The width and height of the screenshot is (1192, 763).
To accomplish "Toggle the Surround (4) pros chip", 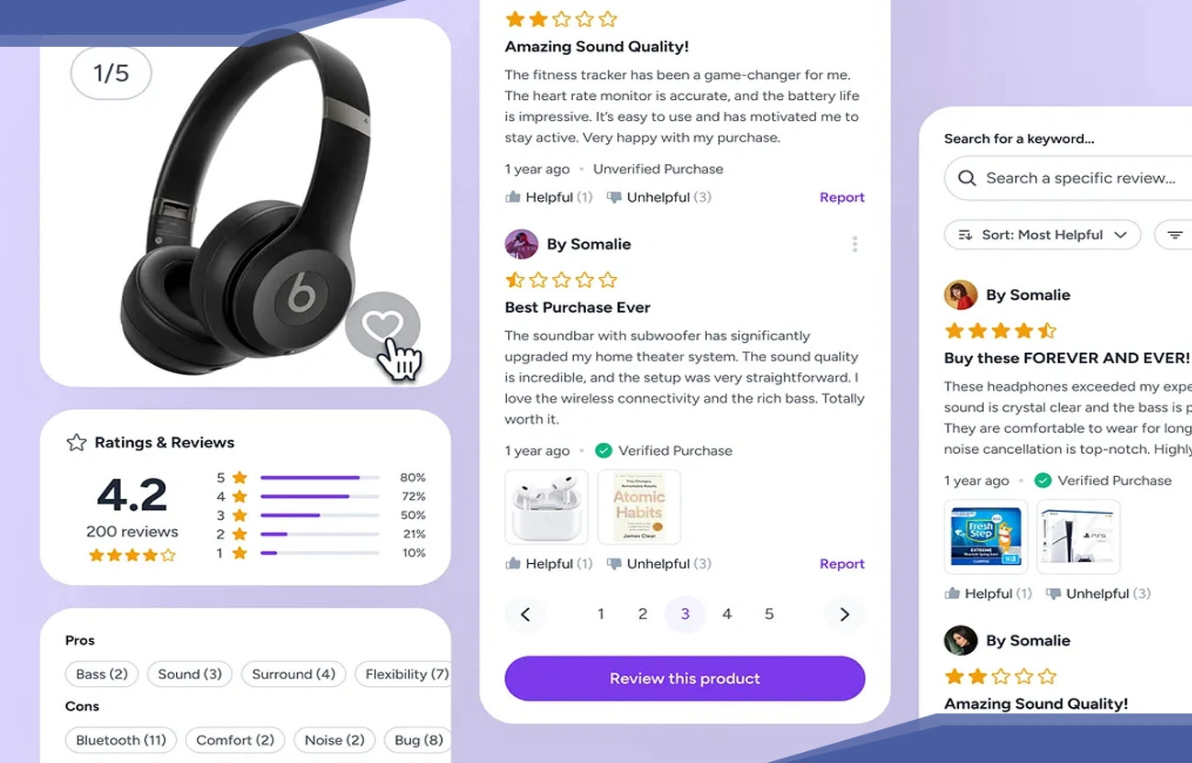I will (x=293, y=674).
